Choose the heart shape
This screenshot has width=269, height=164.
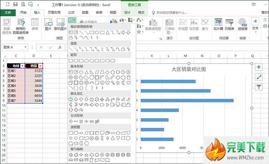pos(108,83)
